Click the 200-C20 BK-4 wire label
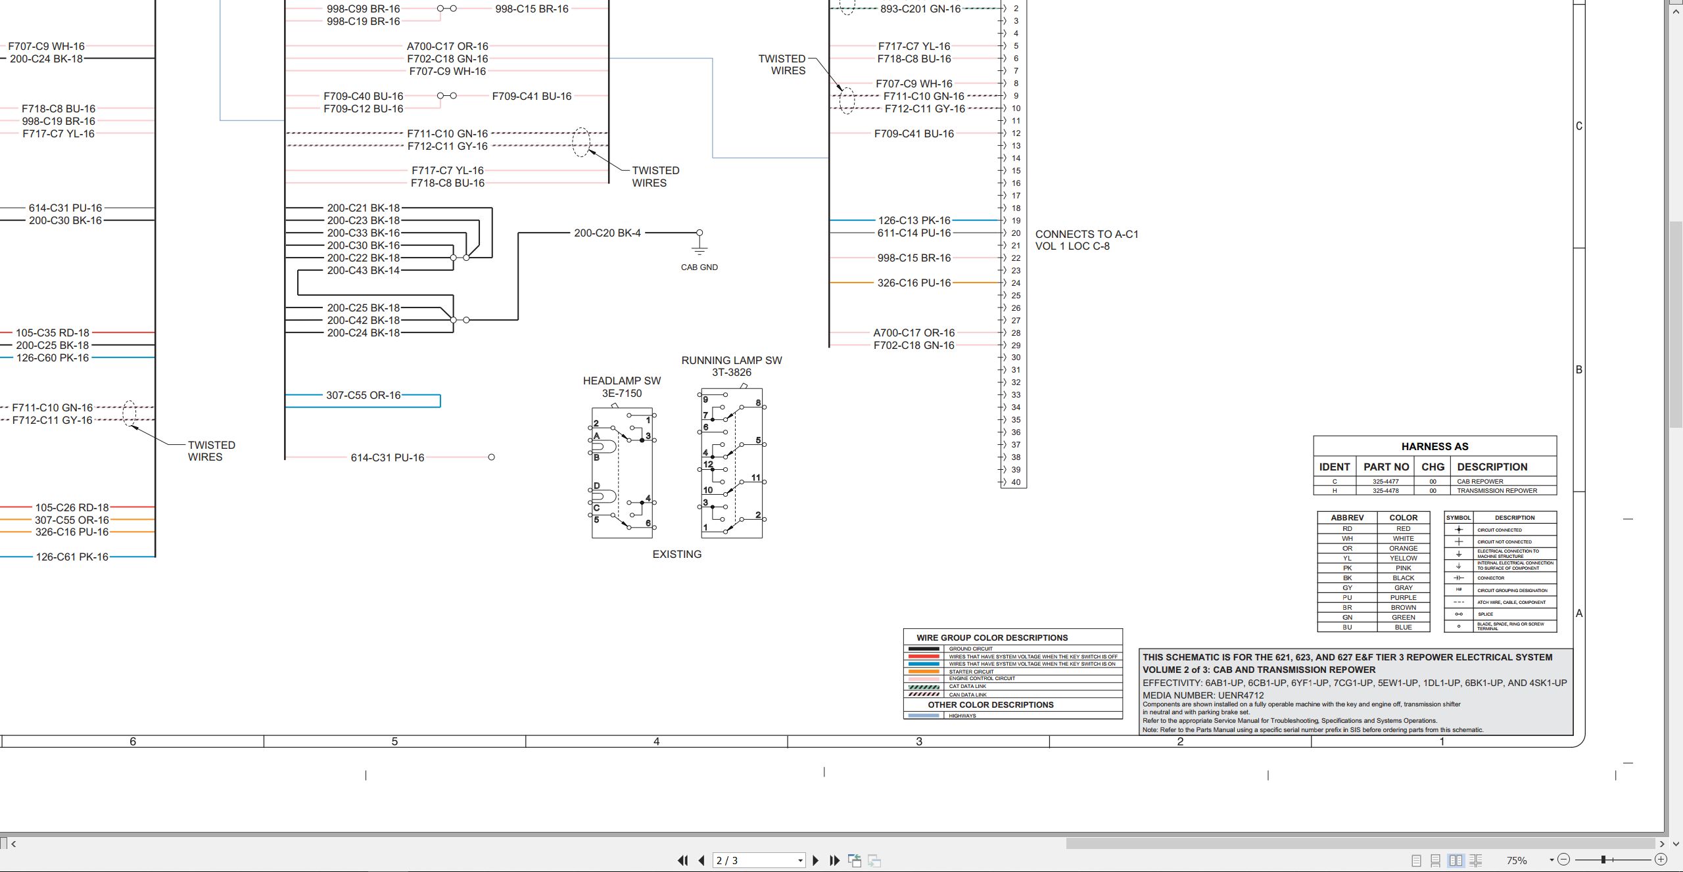 tap(607, 233)
